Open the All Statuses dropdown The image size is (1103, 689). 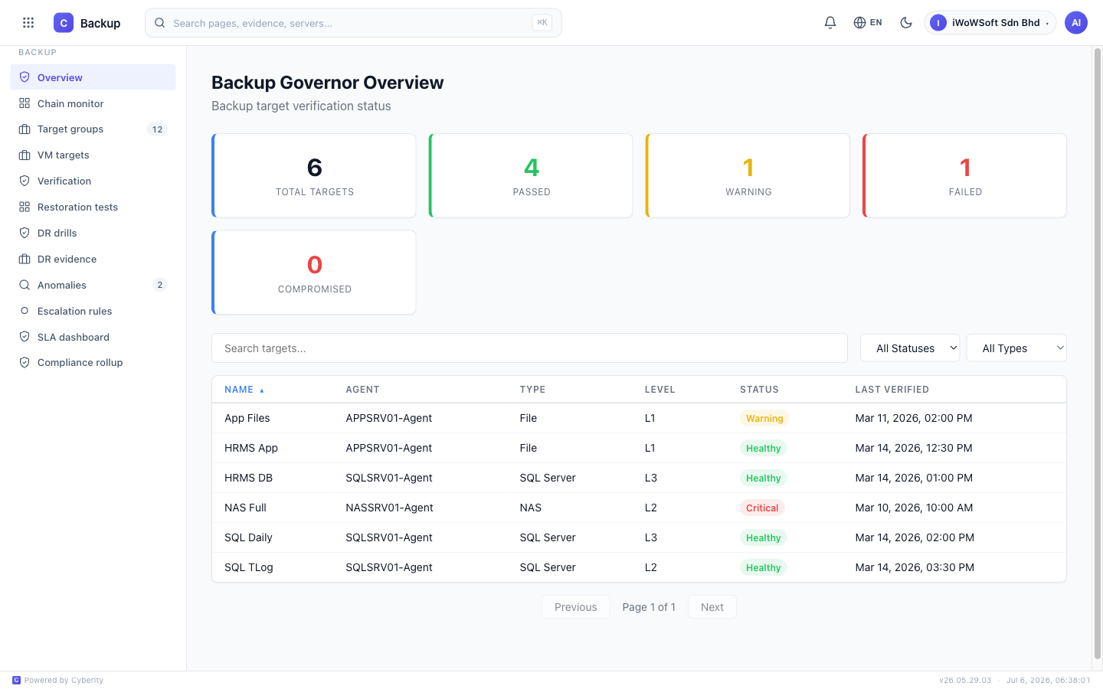click(910, 348)
